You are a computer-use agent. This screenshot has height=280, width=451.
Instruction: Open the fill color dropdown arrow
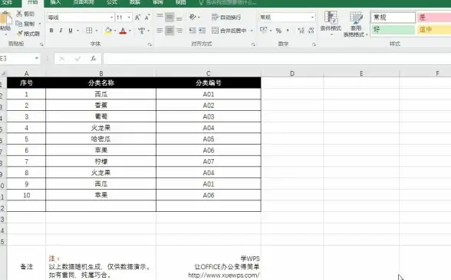[x=115, y=31]
